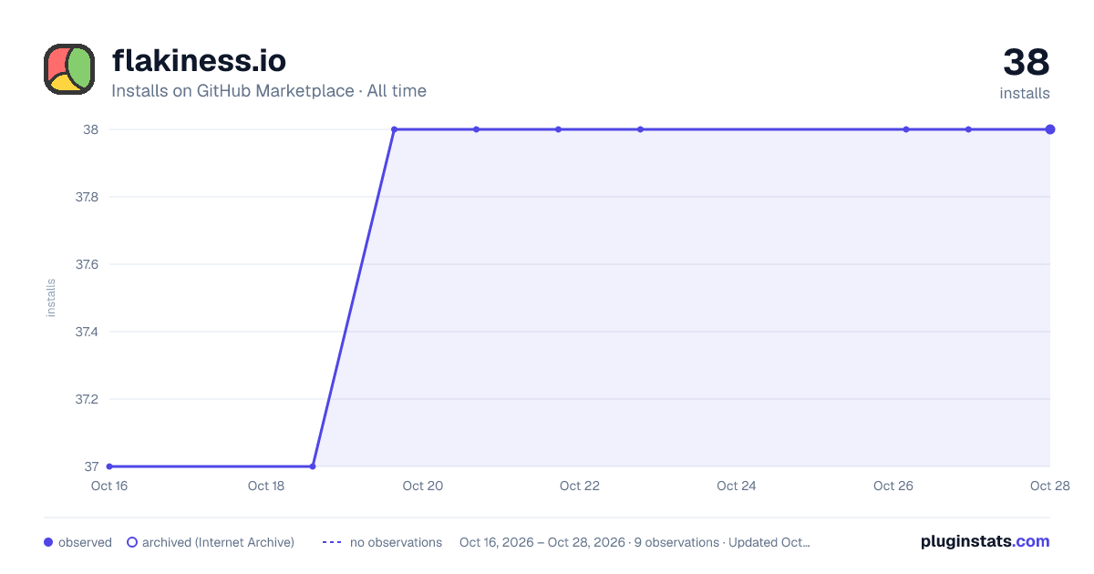Click the 'Oct 16, 2026 – Oct 28, 2026 · 9 observations' text
The image size is (1094, 574).
(x=589, y=542)
